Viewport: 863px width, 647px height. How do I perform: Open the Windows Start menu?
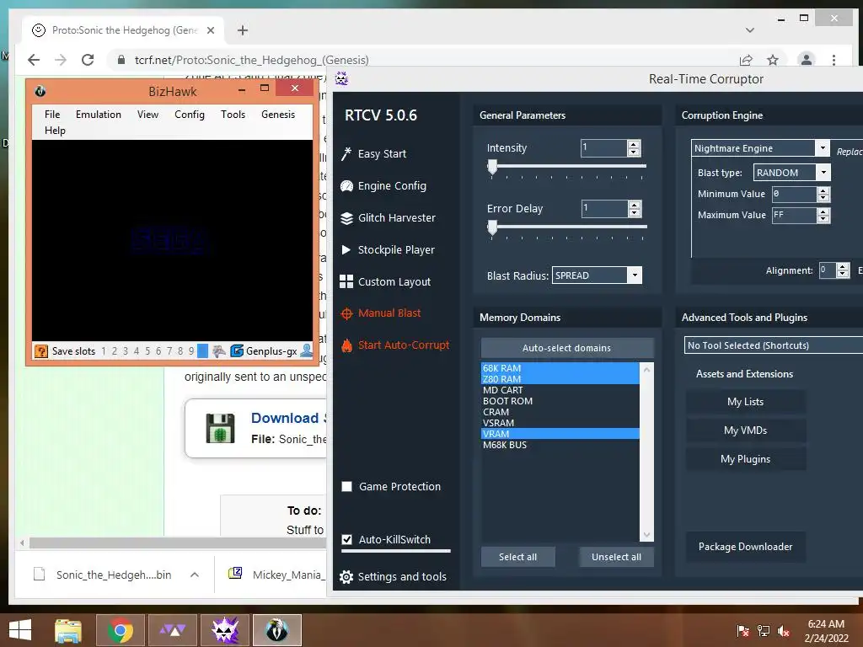pyautogui.click(x=20, y=630)
